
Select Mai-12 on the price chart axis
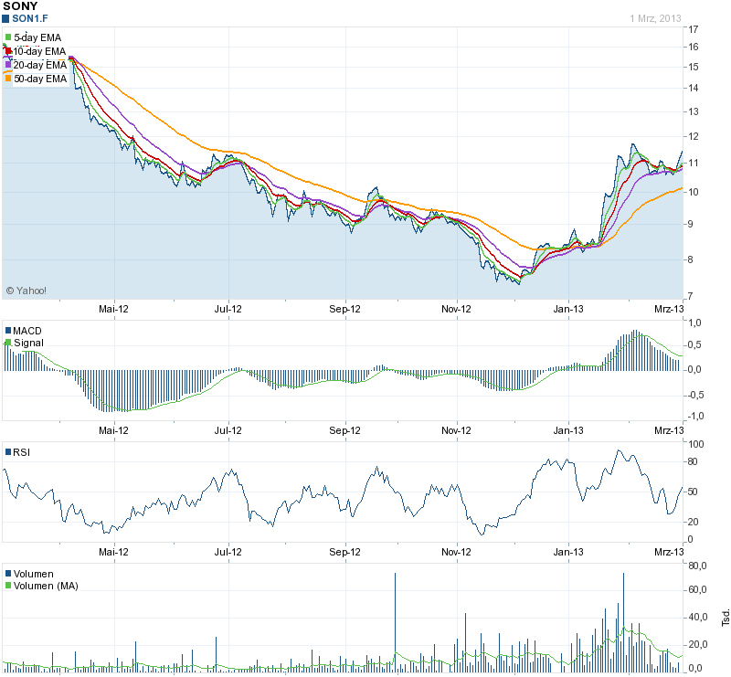point(113,309)
